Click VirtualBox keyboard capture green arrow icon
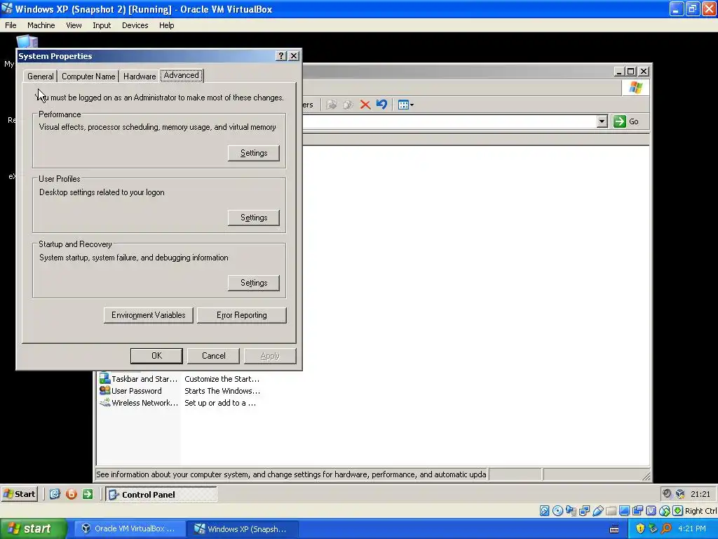The height and width of the screenshot is (539, 718). click(x=678, y=511)
